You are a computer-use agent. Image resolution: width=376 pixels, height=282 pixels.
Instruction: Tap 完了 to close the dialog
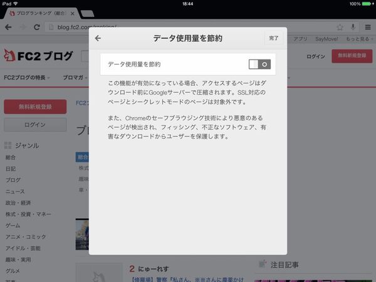pyautogui.click(x=274, y=38)
